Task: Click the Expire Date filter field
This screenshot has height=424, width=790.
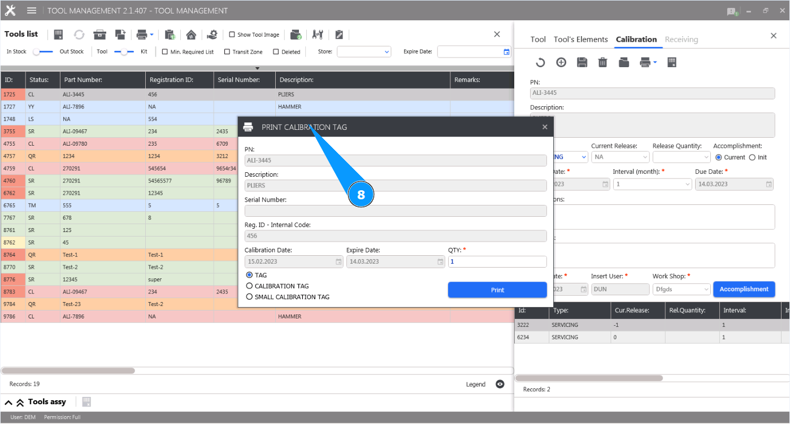Action: 474,52
